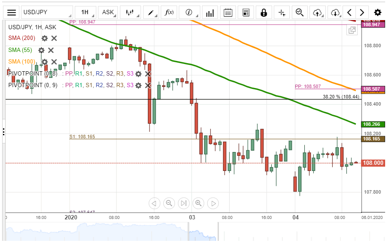Expand the 1H timeframe selector
Image resolution: width=389 pixels, height=243 pixels.
coord(85,12)
